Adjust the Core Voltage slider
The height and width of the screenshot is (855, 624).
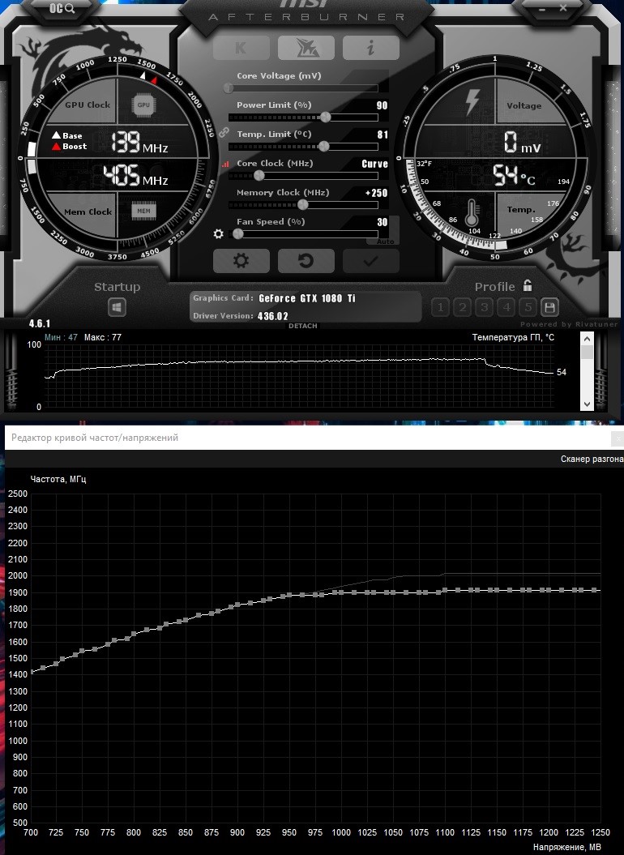[x=303, y=88]
